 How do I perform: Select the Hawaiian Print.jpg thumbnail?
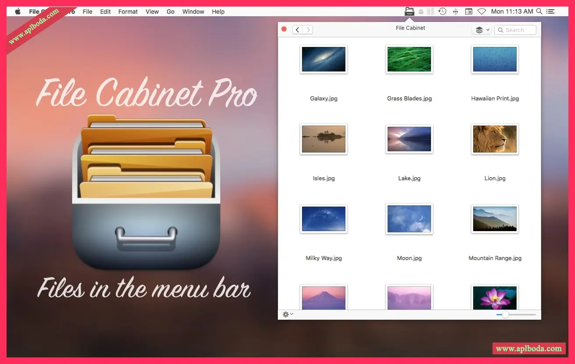[x=495, y=59]
